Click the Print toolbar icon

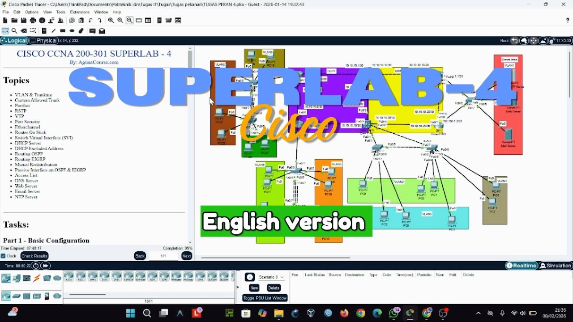(33, 21)
